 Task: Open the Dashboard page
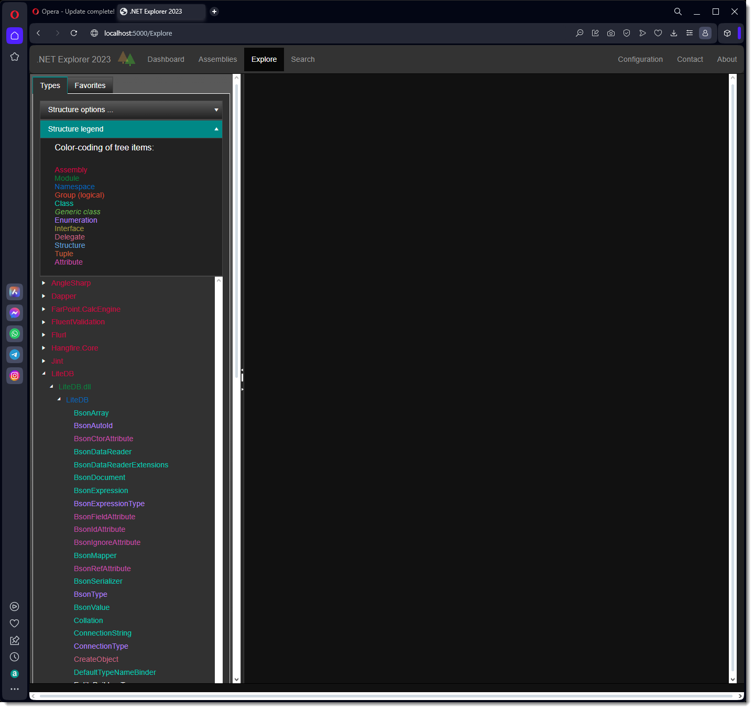[166, 59]
